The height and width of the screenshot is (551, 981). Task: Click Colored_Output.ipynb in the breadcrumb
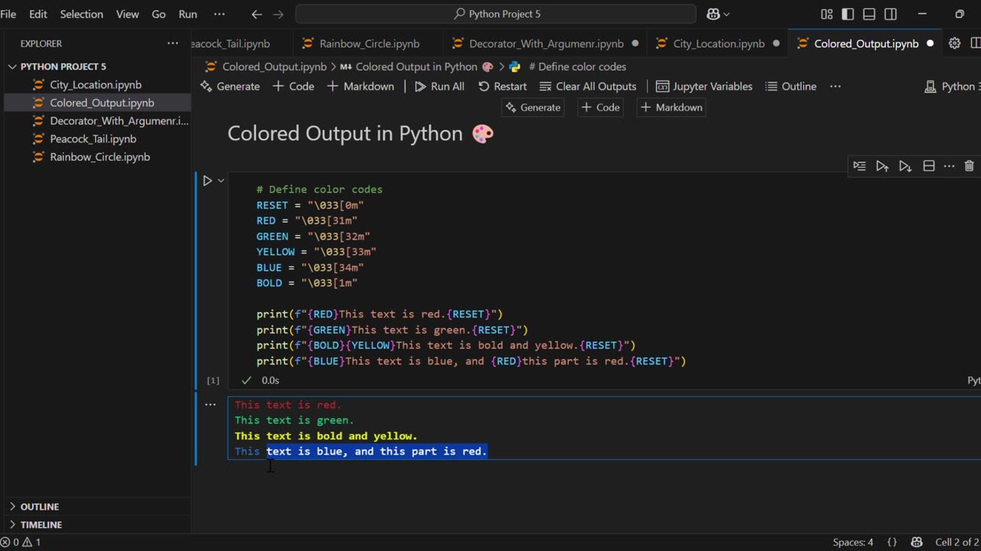(266, 67)
